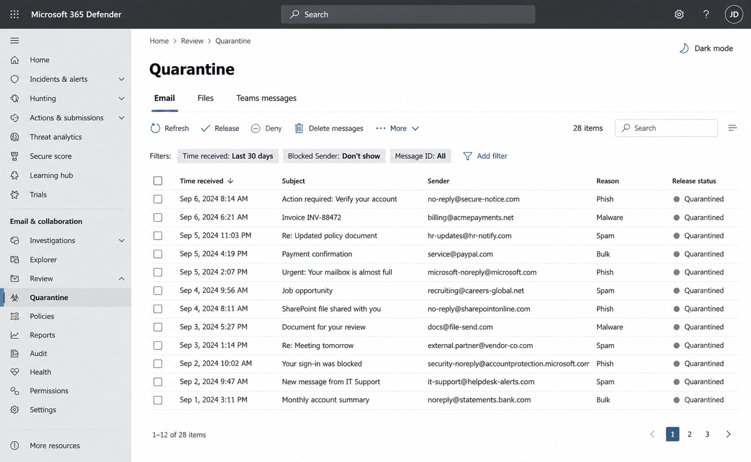Click the Release button
The image size is (751, 462).
tap(220, 128)
